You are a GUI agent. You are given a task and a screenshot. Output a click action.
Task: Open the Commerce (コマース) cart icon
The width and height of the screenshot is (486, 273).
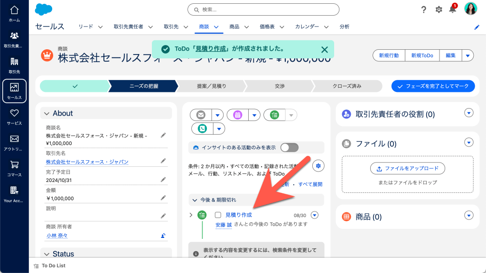point(14,168)
